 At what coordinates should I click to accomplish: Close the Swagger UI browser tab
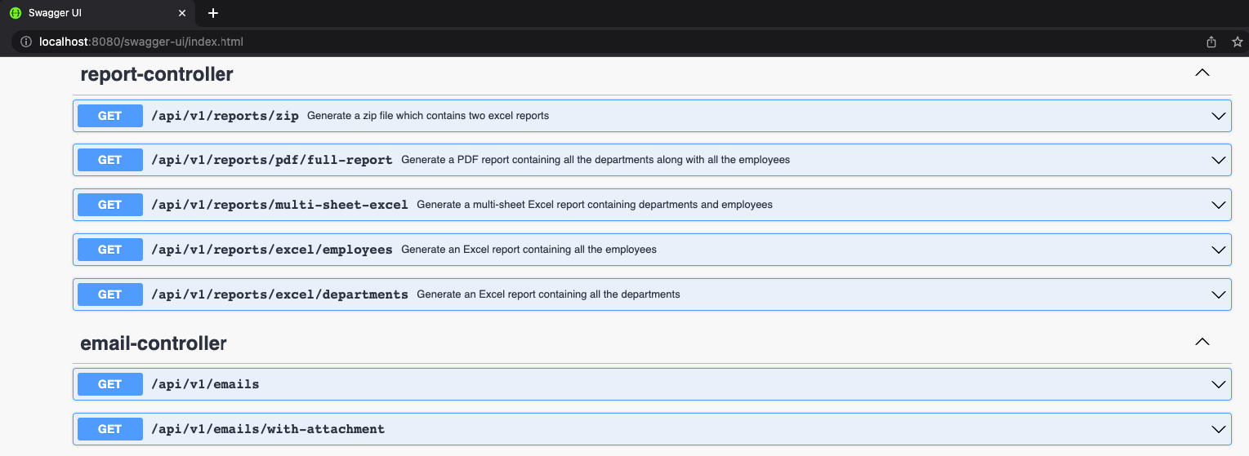pos(182,13)
